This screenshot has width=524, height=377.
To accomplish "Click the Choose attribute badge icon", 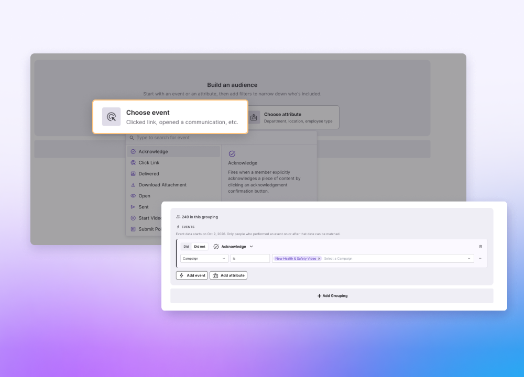I will 254,117.
